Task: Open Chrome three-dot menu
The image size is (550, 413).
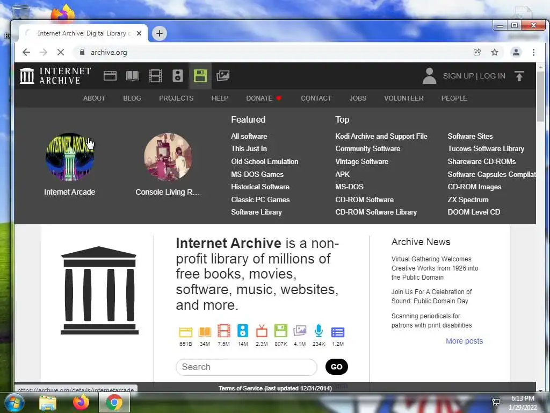Action: [533, 52]
